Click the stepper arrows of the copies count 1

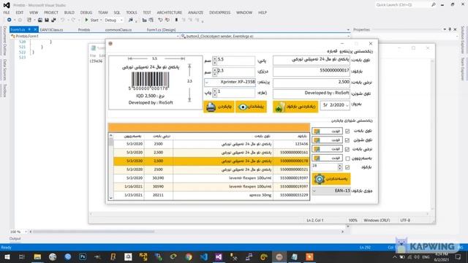[214, 93]
